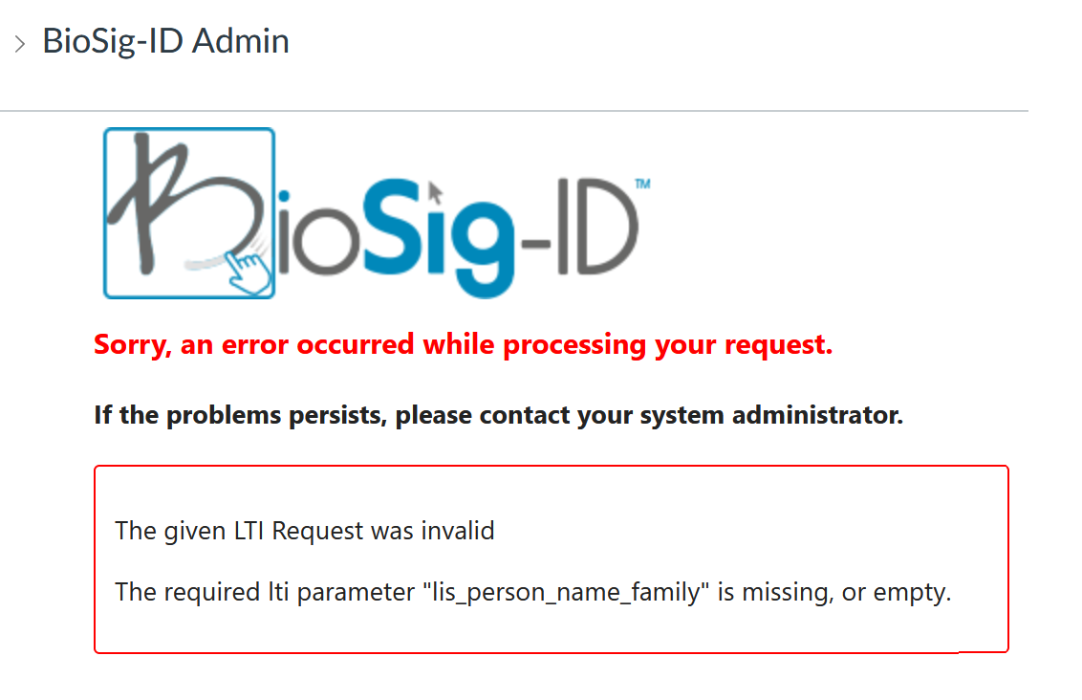Click the gray "io" letters in logo
Viewport: 1082px width, 700px height.
pyautogui.click(x=318, y=237)
